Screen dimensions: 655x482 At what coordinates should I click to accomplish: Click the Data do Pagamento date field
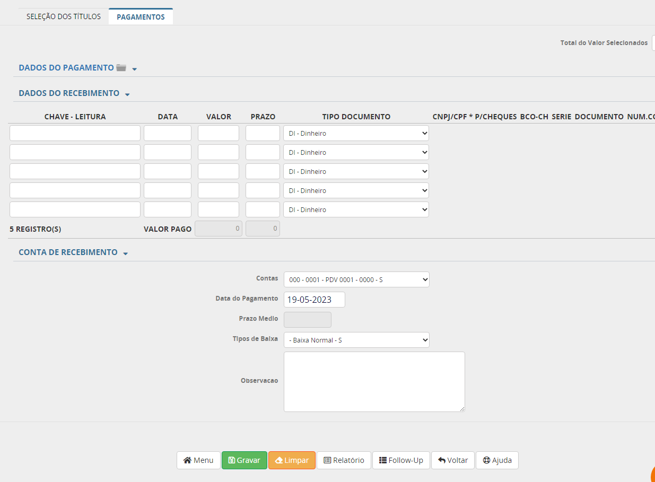314,300
